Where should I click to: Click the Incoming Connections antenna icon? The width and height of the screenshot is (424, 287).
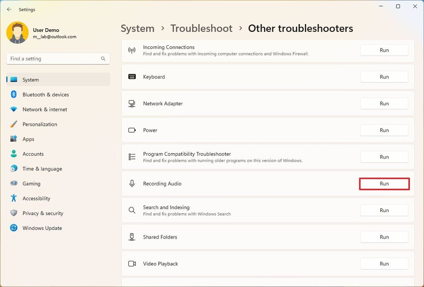131,50
